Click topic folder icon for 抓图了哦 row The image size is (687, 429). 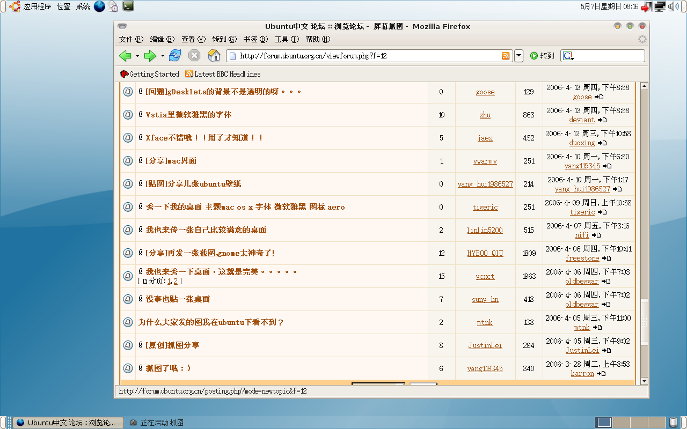click(x=128, y=368)
